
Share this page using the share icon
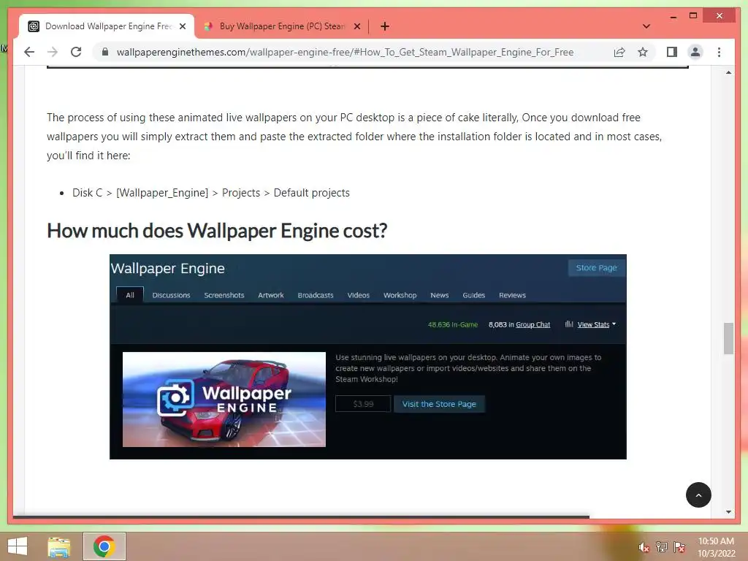point(619,52)
